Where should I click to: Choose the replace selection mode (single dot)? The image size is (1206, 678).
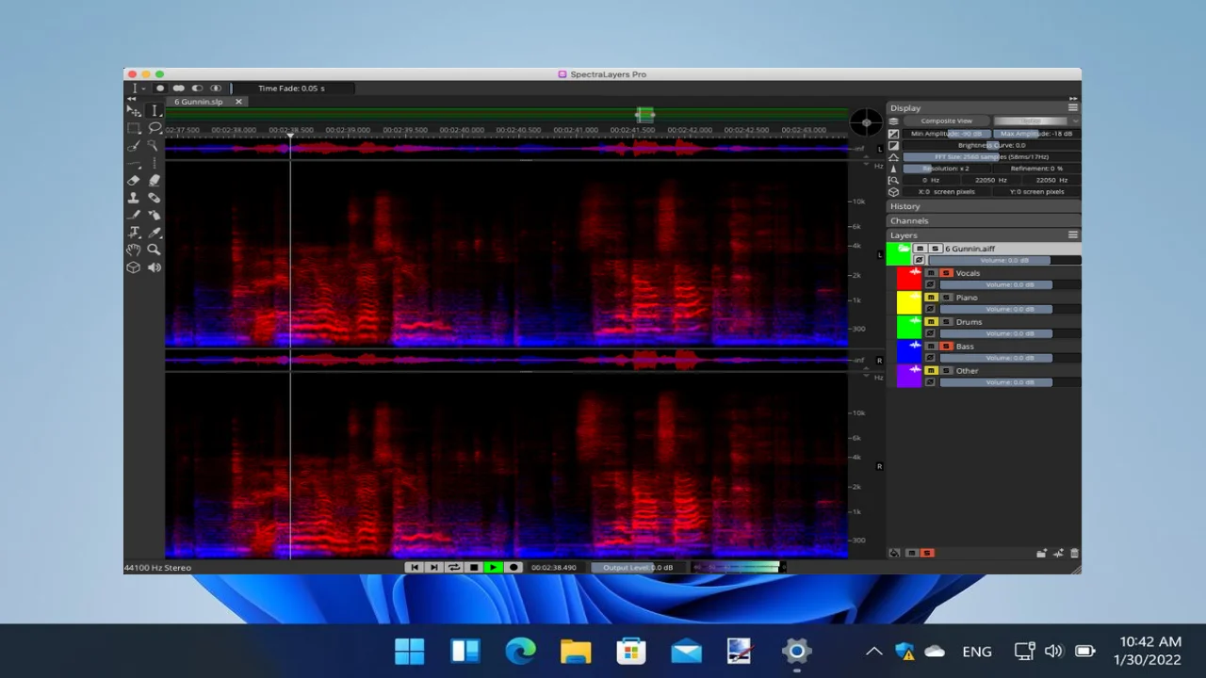160,89
